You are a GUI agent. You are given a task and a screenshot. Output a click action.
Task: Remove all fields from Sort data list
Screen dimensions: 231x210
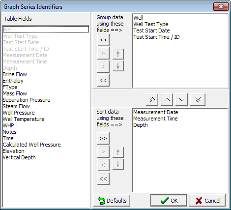tap(103, 179)
